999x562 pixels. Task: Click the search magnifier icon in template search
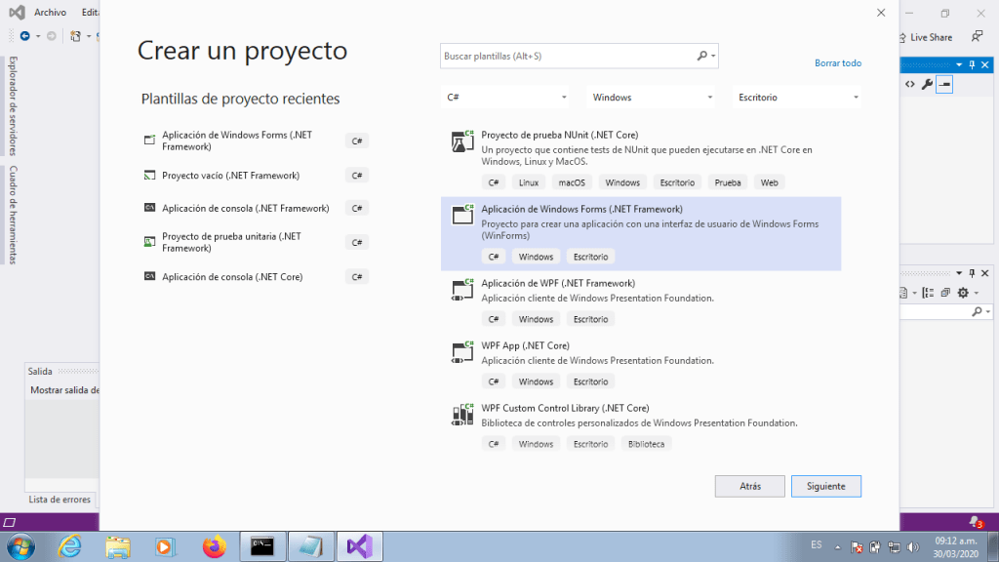click(702, 57)
